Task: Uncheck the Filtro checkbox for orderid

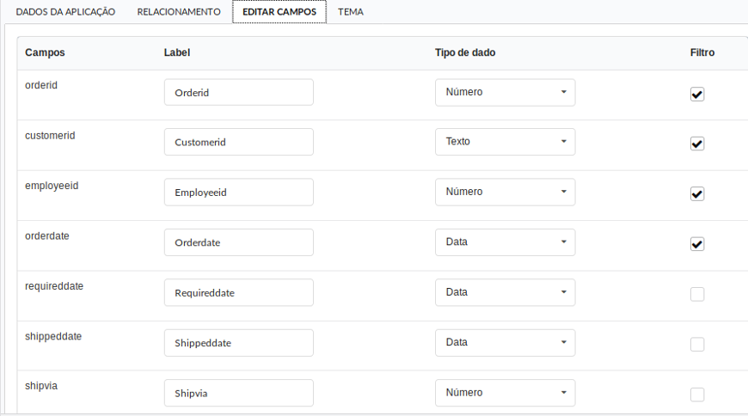Action: (x=697, y=94)
